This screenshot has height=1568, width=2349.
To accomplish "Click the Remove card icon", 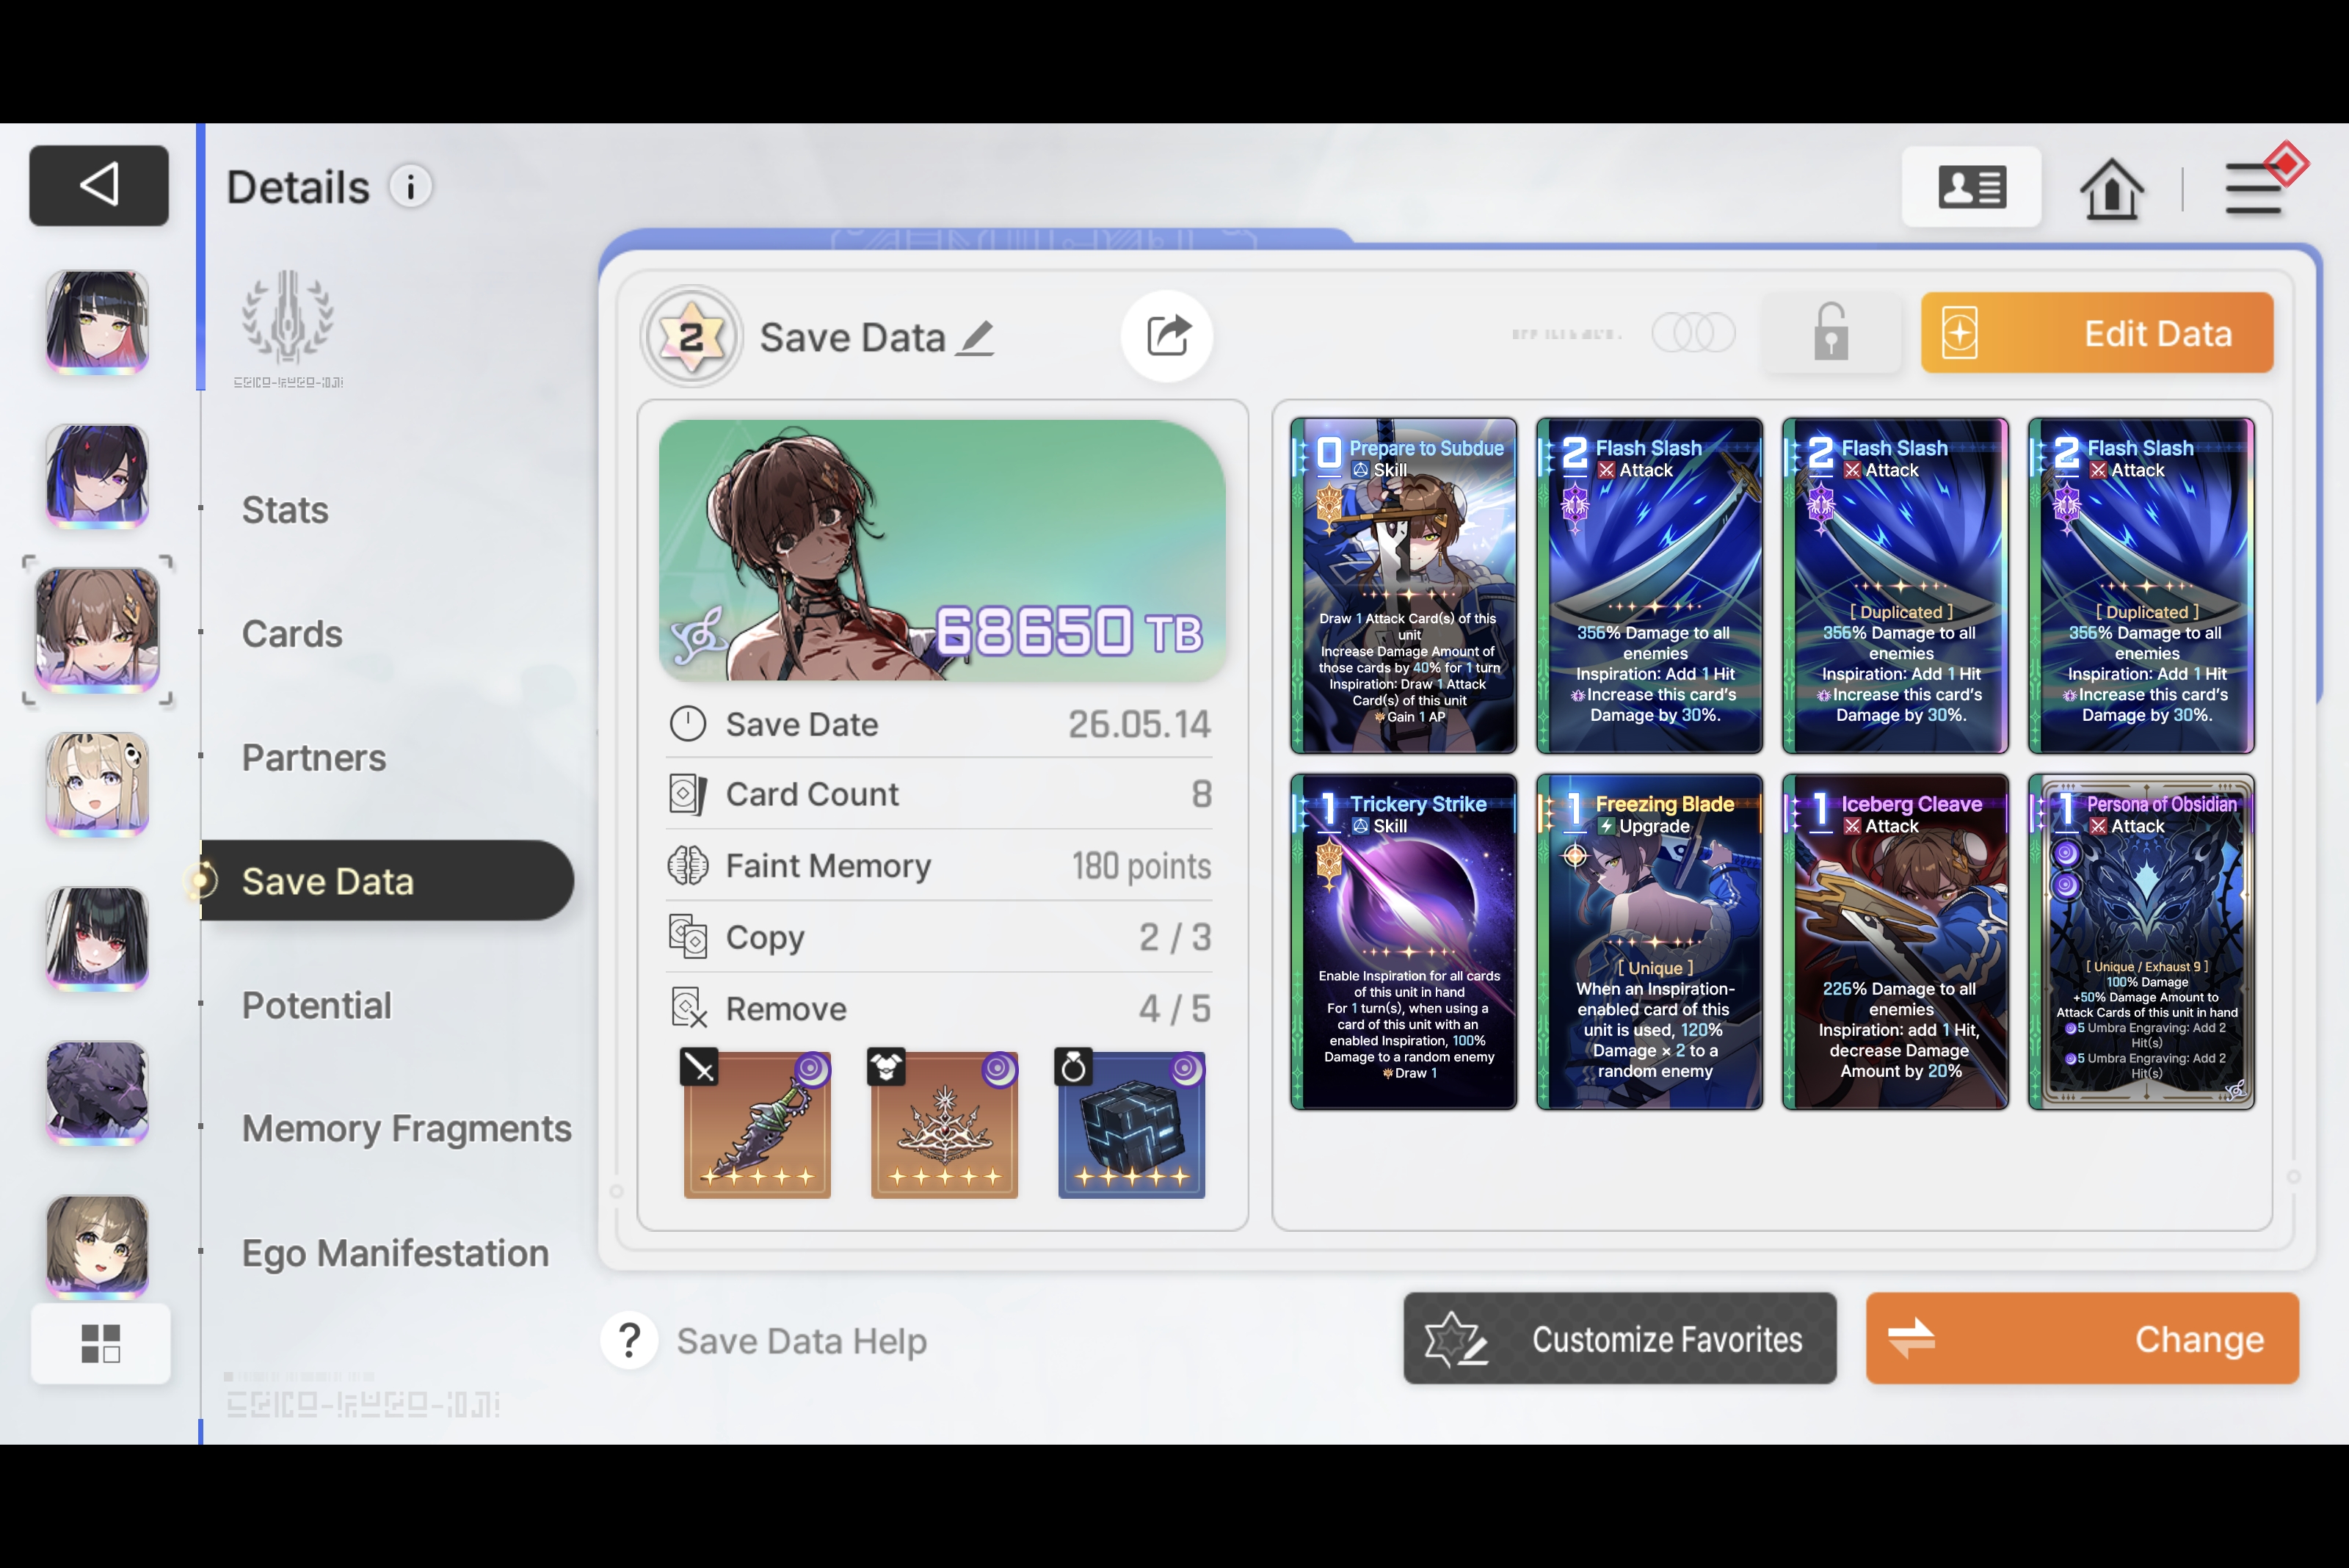I will pos(688,1008).
